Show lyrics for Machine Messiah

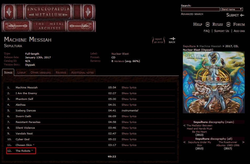click(x=129, y=88)
